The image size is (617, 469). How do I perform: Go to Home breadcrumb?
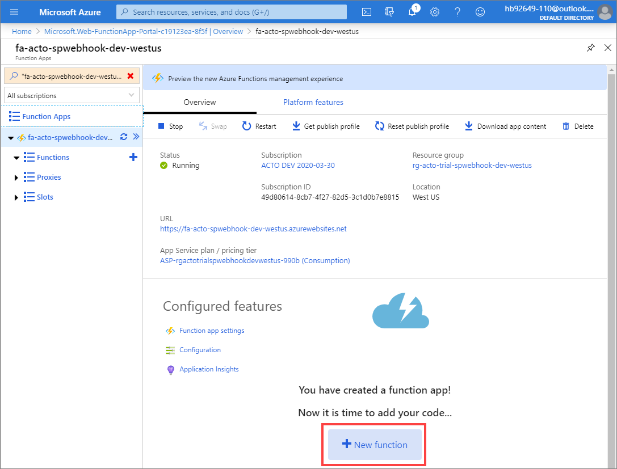22,31
